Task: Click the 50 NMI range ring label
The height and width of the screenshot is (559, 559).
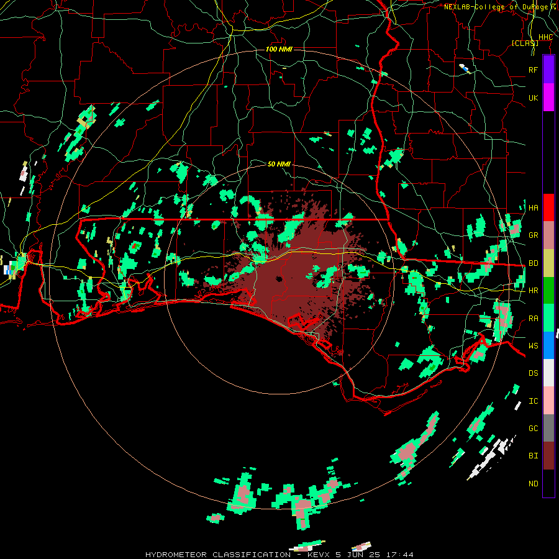Action: pyautogui.click(x=279, y=164)
